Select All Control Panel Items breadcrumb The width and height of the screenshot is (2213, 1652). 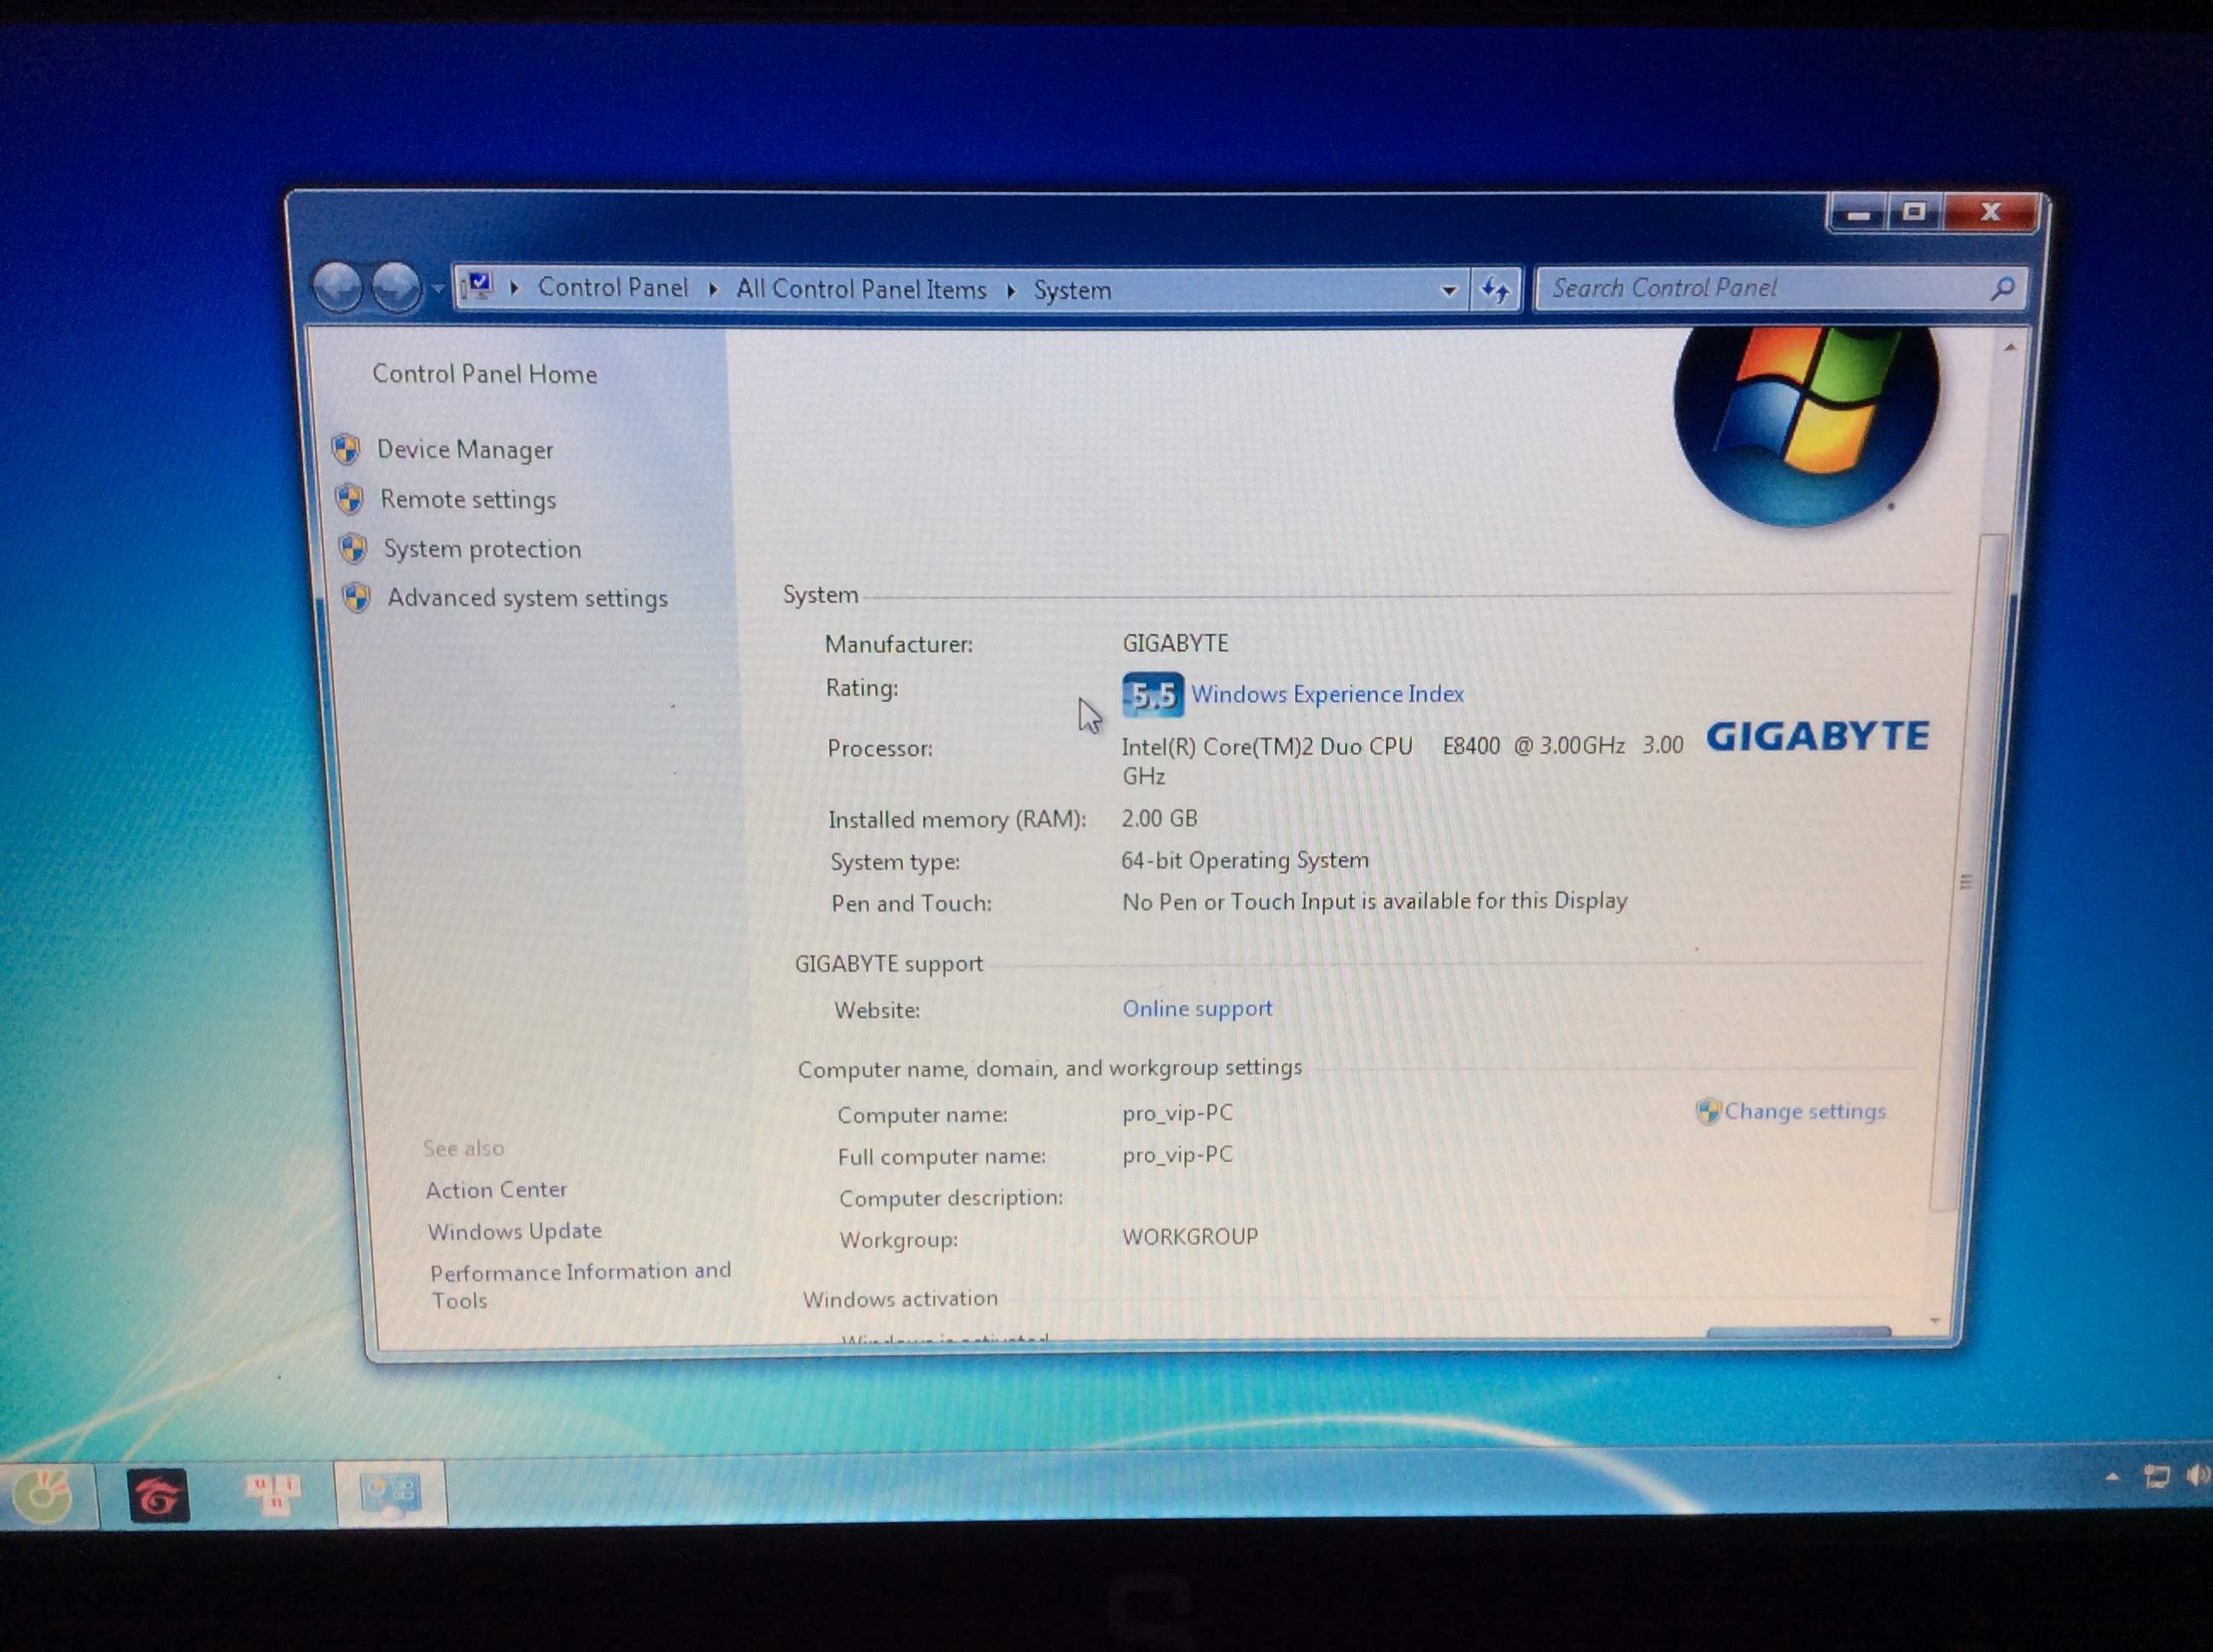tap(861, 290)
